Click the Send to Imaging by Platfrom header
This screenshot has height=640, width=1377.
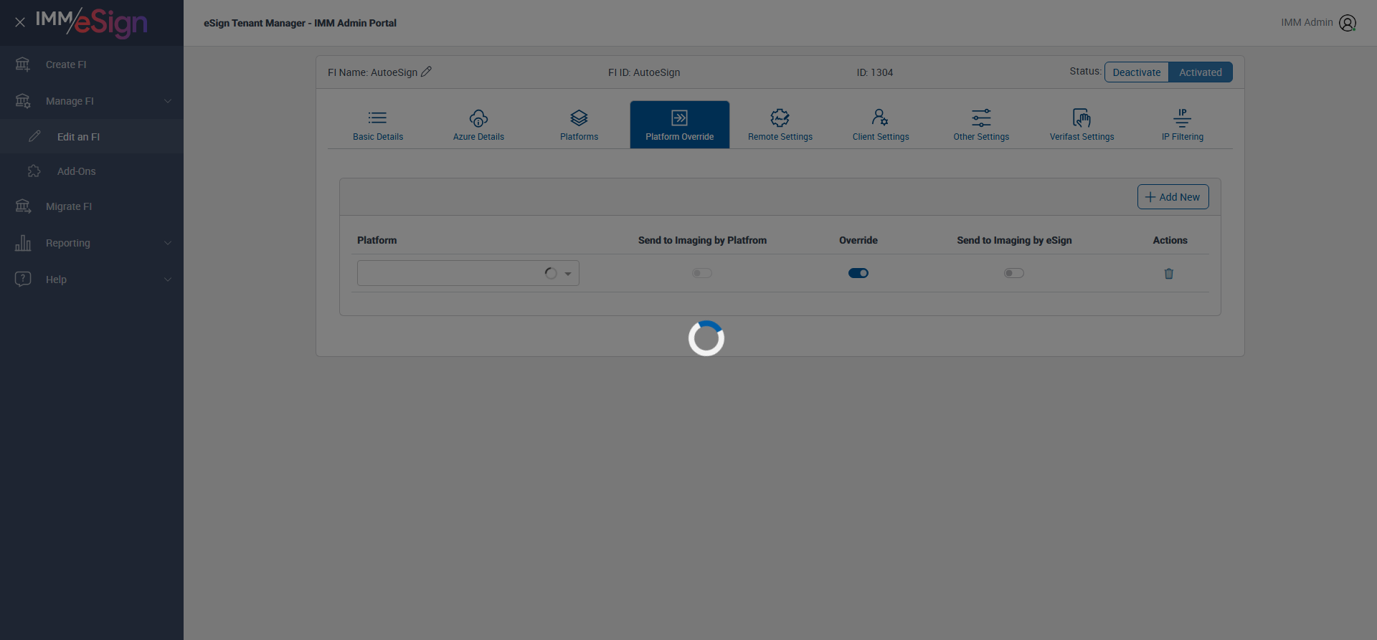(702, 240)
